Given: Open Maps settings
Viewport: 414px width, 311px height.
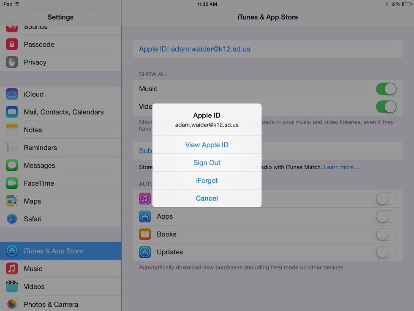Looking at the screenshot, I should click(x=61, y=201).
